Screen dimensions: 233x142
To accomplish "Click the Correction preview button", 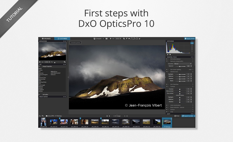I will tap(76, 43).
